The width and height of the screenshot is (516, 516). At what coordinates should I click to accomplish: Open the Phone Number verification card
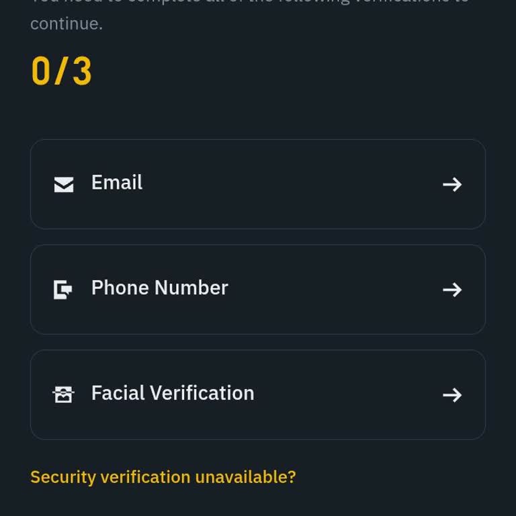(x=257, y=290)
